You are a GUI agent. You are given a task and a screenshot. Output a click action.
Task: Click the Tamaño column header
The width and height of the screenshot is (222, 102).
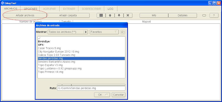coord(66,22)
